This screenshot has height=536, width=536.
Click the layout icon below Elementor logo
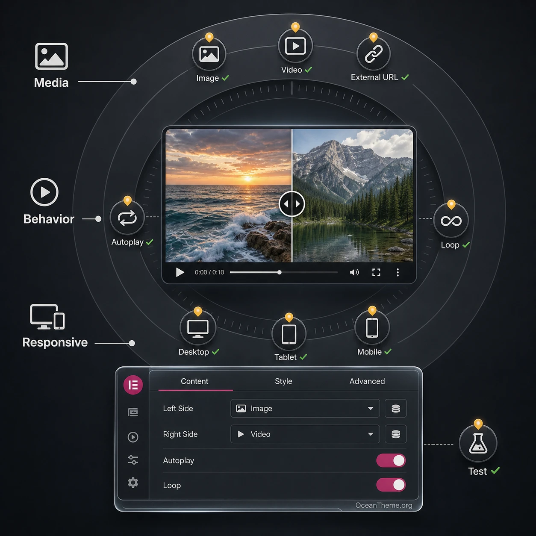pyautogui.click(x=133, y=412)
